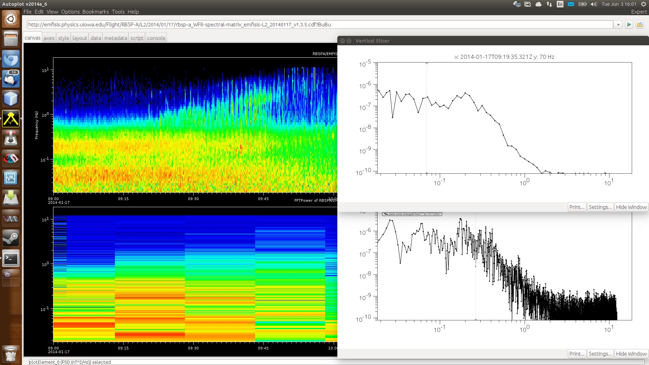Switch to the canvas tab
649x365 pixels.
tap(32, 38)
